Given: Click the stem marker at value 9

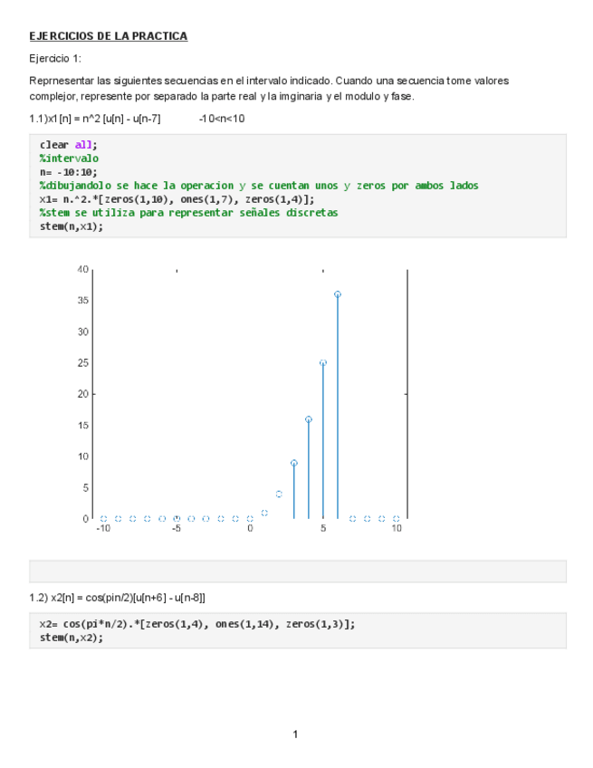Looking at the screenshot, I should click(293, 463).
